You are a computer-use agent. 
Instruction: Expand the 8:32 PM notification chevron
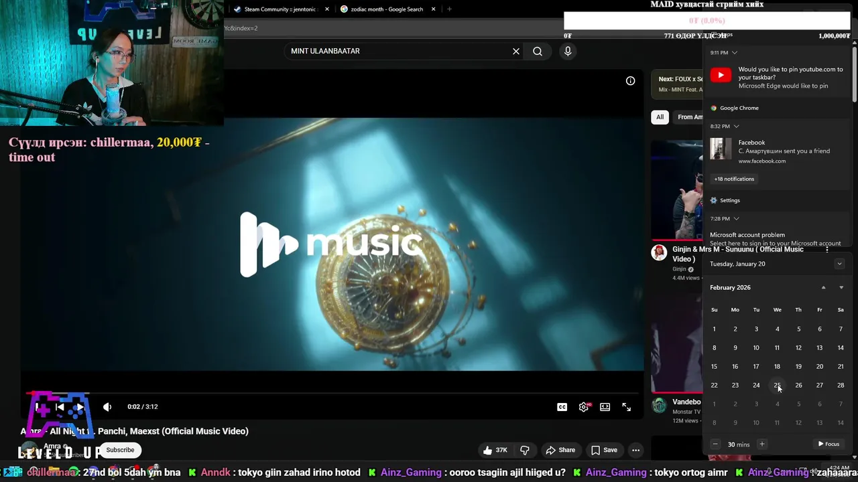(x=736, y=126)
